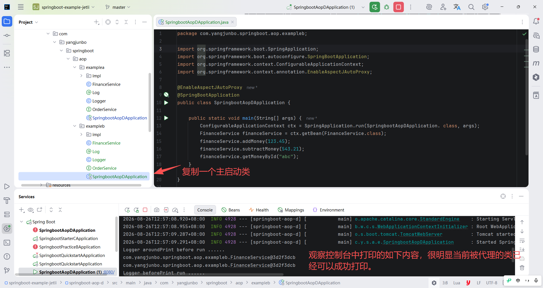Click the LF line separator in the status bar
This screenshot has height=288, width=543.
coord(479,283)
